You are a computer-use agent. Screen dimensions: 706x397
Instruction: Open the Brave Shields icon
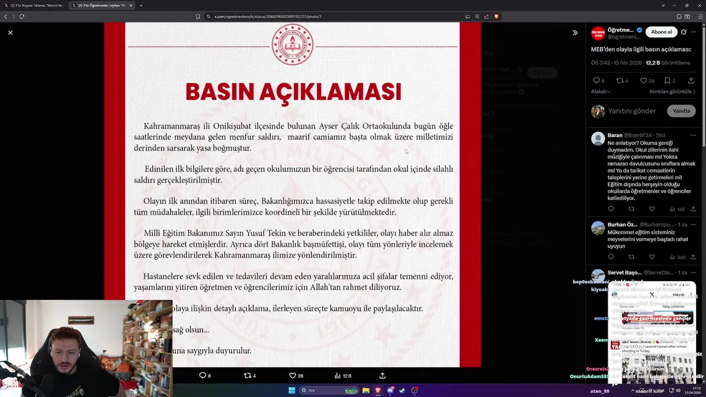tap(496, 17)
